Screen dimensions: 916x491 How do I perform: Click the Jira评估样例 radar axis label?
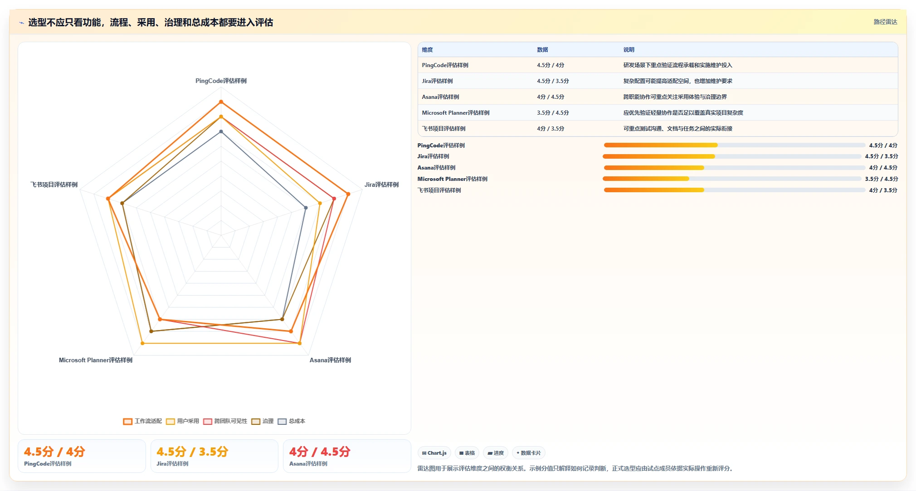381,185
